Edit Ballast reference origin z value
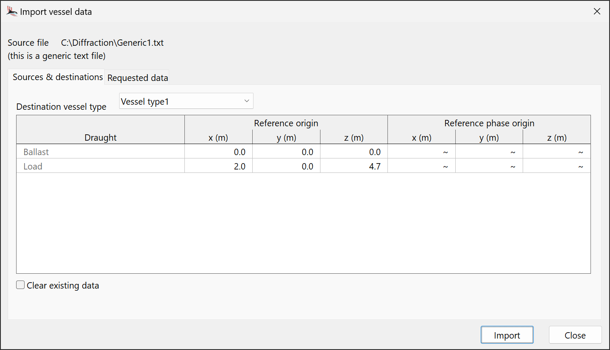The width and height of the screenshot is (610, 350). [x=354, y=152]
